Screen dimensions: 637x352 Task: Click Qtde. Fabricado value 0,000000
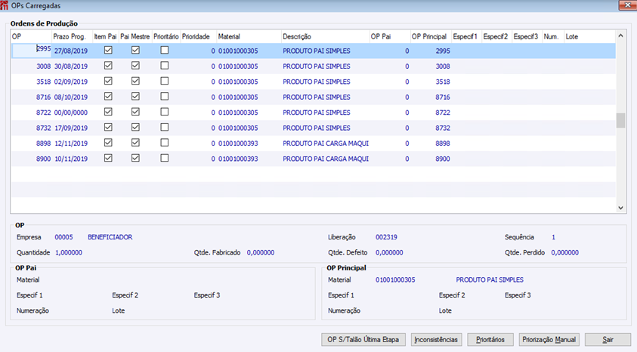pyautogui.click(x=261, y=252)
